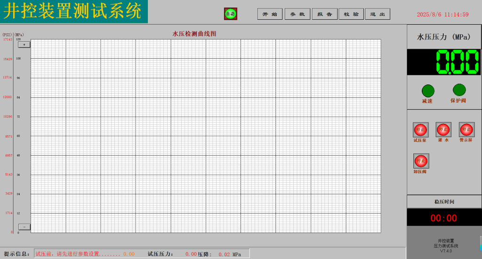
Task: Toggle the 灌水 red stop button
Action: point(443,129)
